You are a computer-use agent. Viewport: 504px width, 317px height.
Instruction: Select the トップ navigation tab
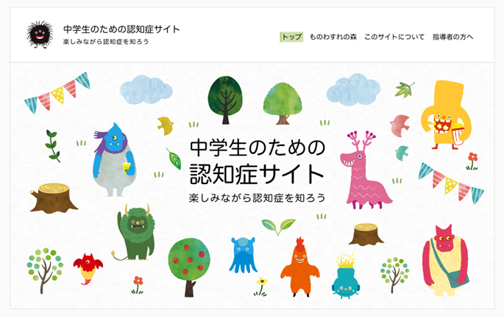click(x=291, y=37)
